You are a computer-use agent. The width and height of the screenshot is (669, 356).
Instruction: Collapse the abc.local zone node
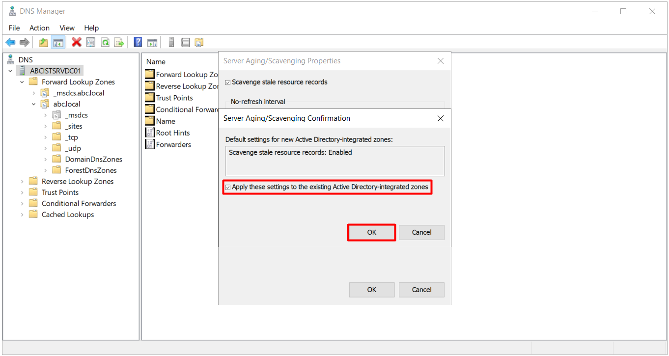coord(33,104)
